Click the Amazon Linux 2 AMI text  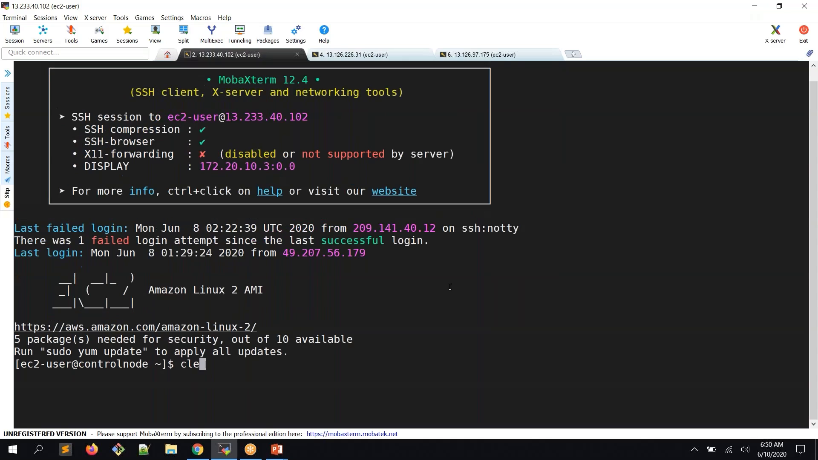coord(206,290)
